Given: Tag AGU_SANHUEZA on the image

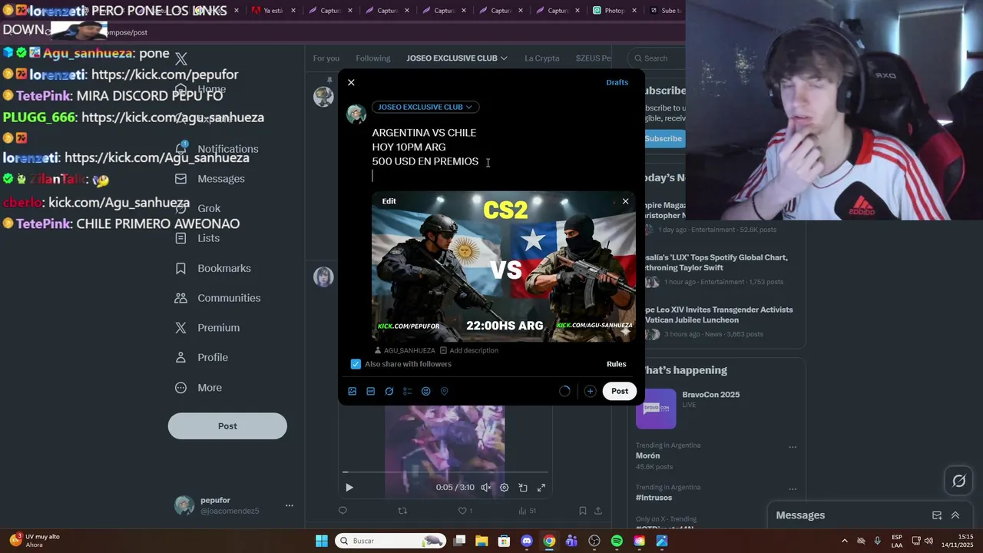Looking at the screenshot, I should tap(404, 350).
